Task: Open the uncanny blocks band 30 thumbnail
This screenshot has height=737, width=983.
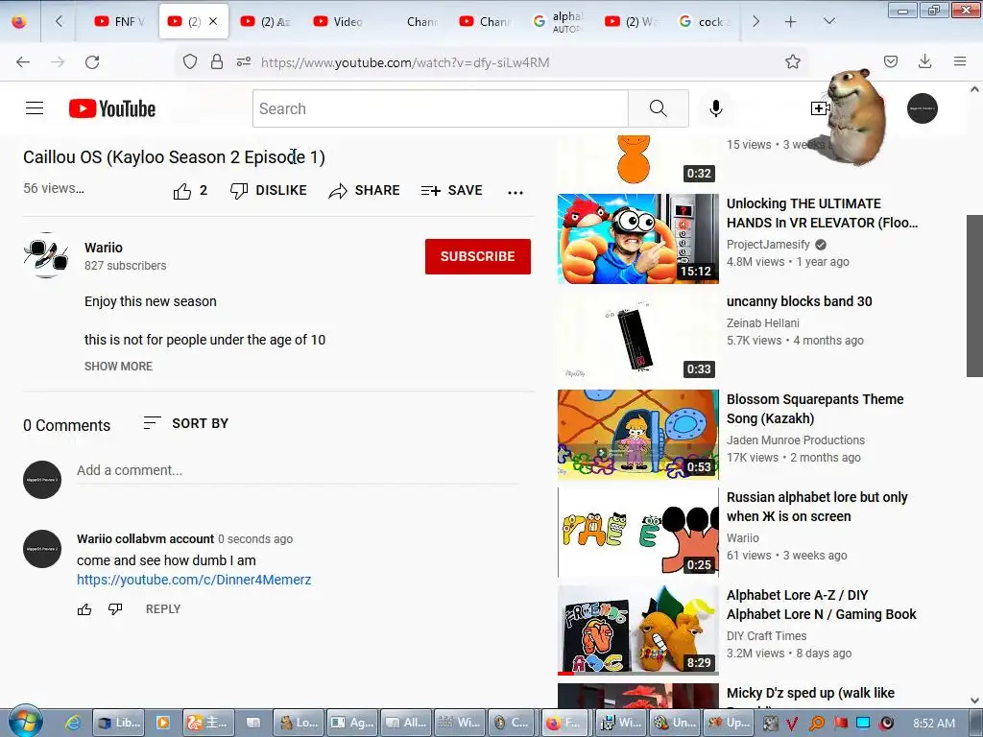Action: 638,337
